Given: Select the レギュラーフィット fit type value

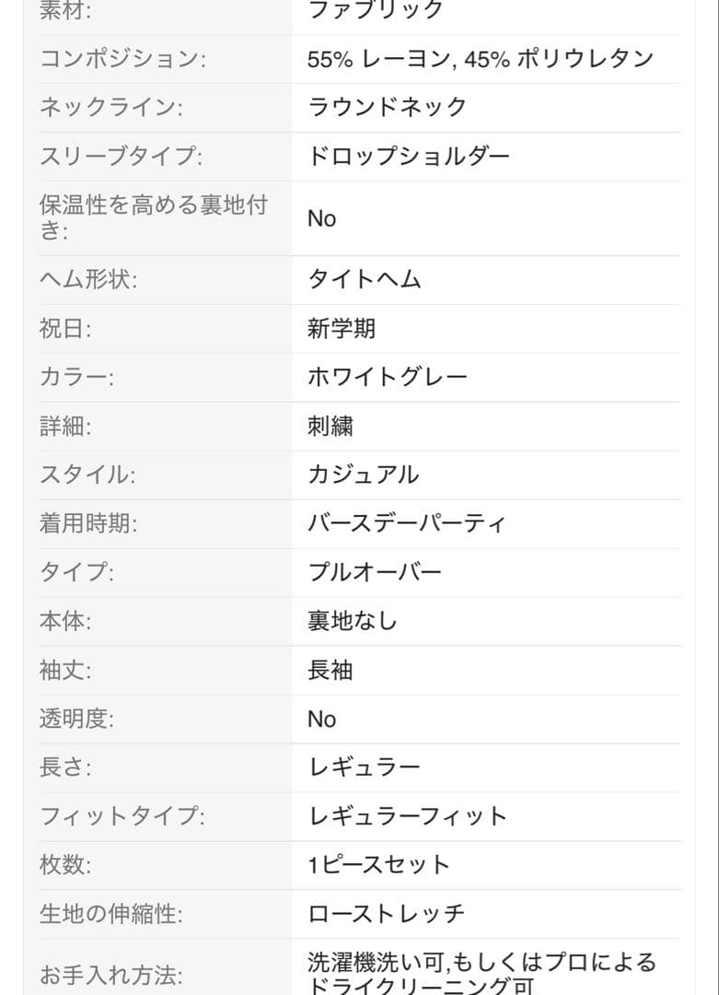Looking at the screenshot, I should (x=407, y=816).
